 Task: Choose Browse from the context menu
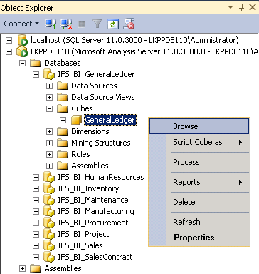pos(199,126)
